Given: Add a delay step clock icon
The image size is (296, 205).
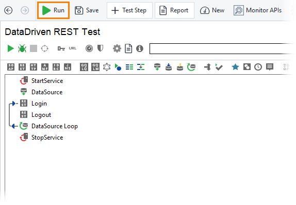Looking at the screenshot, I should [x=258, y=67].
